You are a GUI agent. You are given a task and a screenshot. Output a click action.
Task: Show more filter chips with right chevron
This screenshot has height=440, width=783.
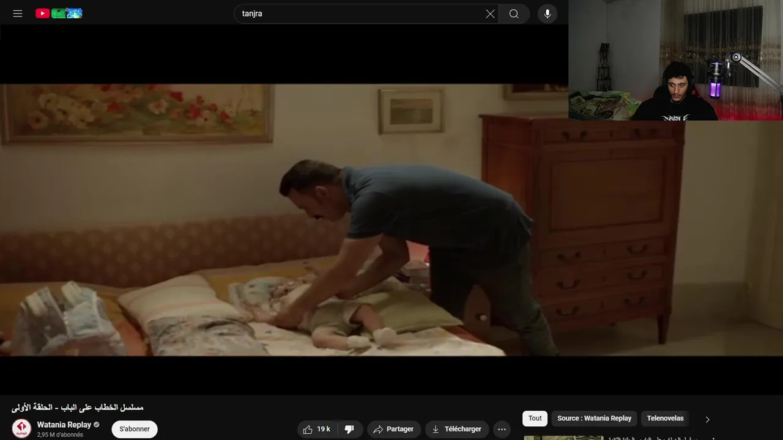coord(708,419)
